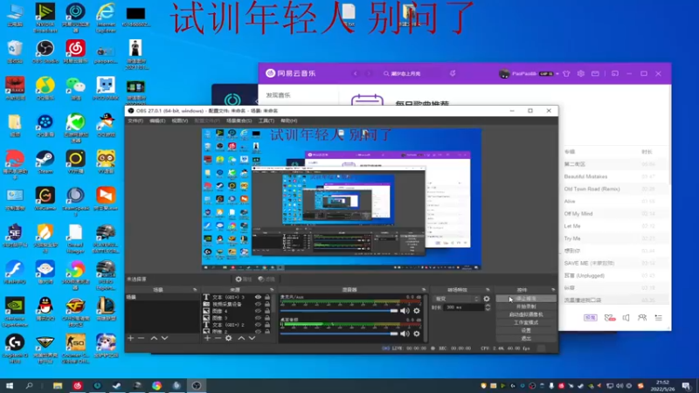
Task: Open Mic/Aux audio settings gear
Action: (417, 311)
